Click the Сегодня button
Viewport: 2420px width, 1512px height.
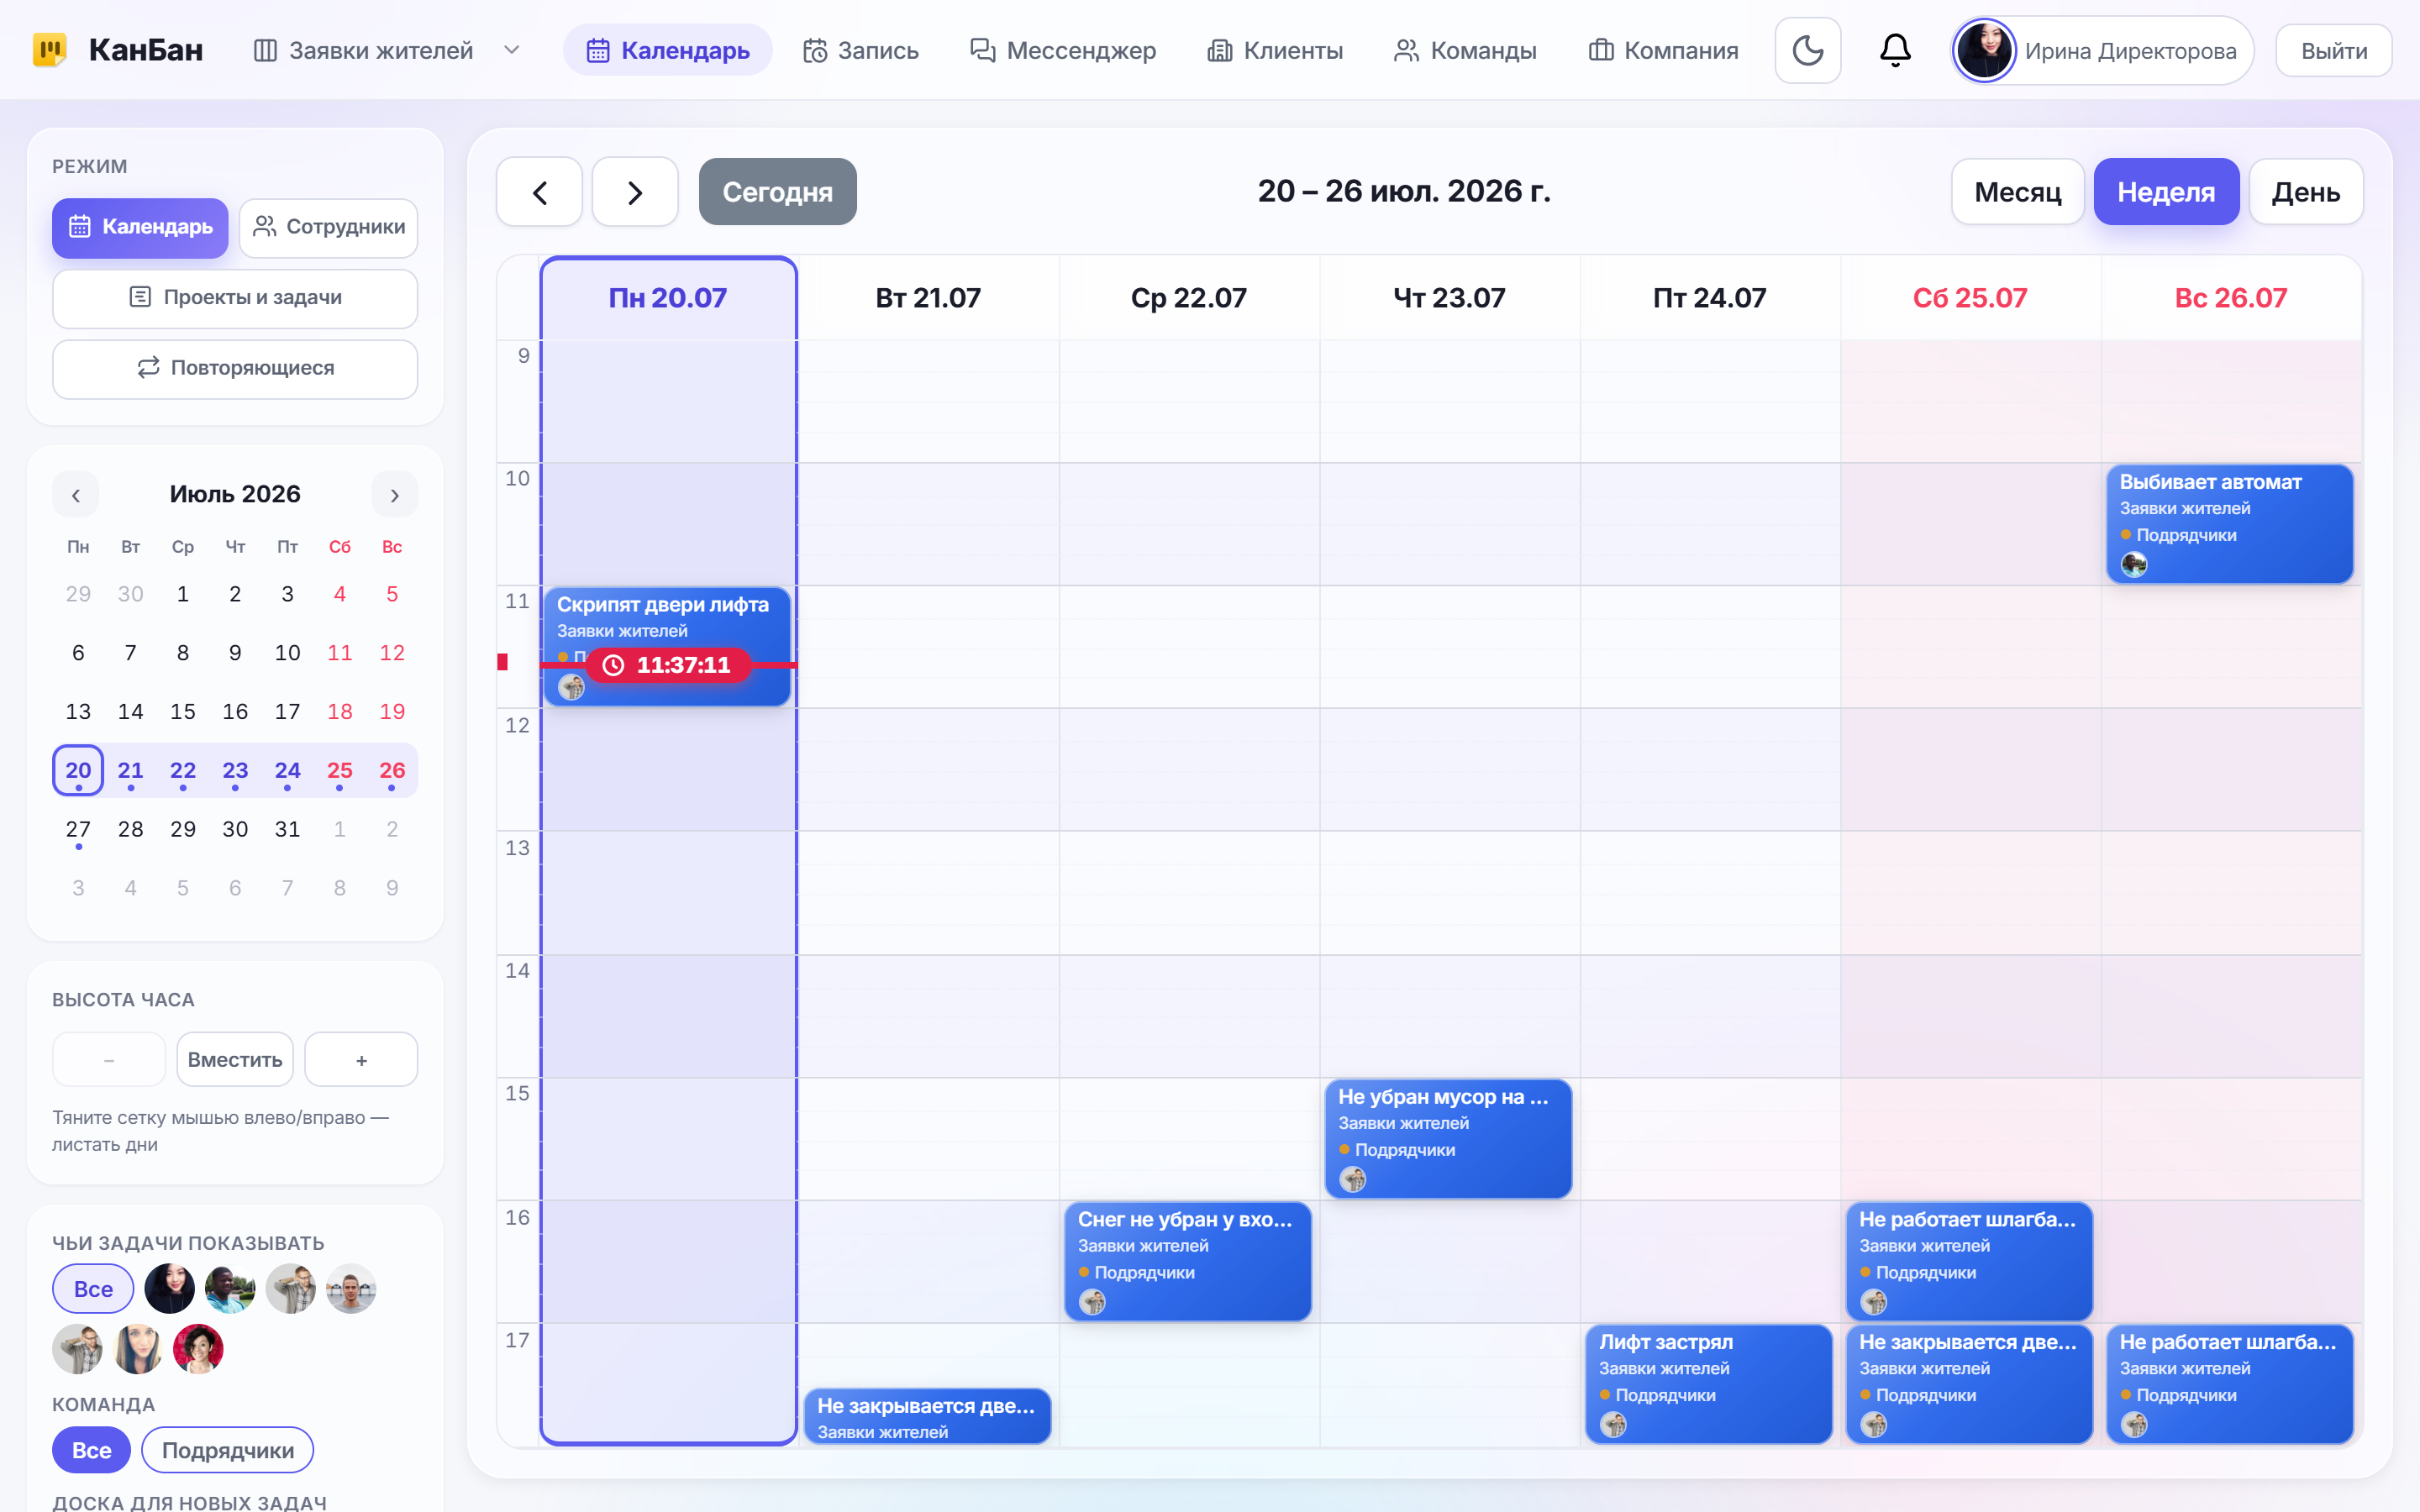click(777, 192)
